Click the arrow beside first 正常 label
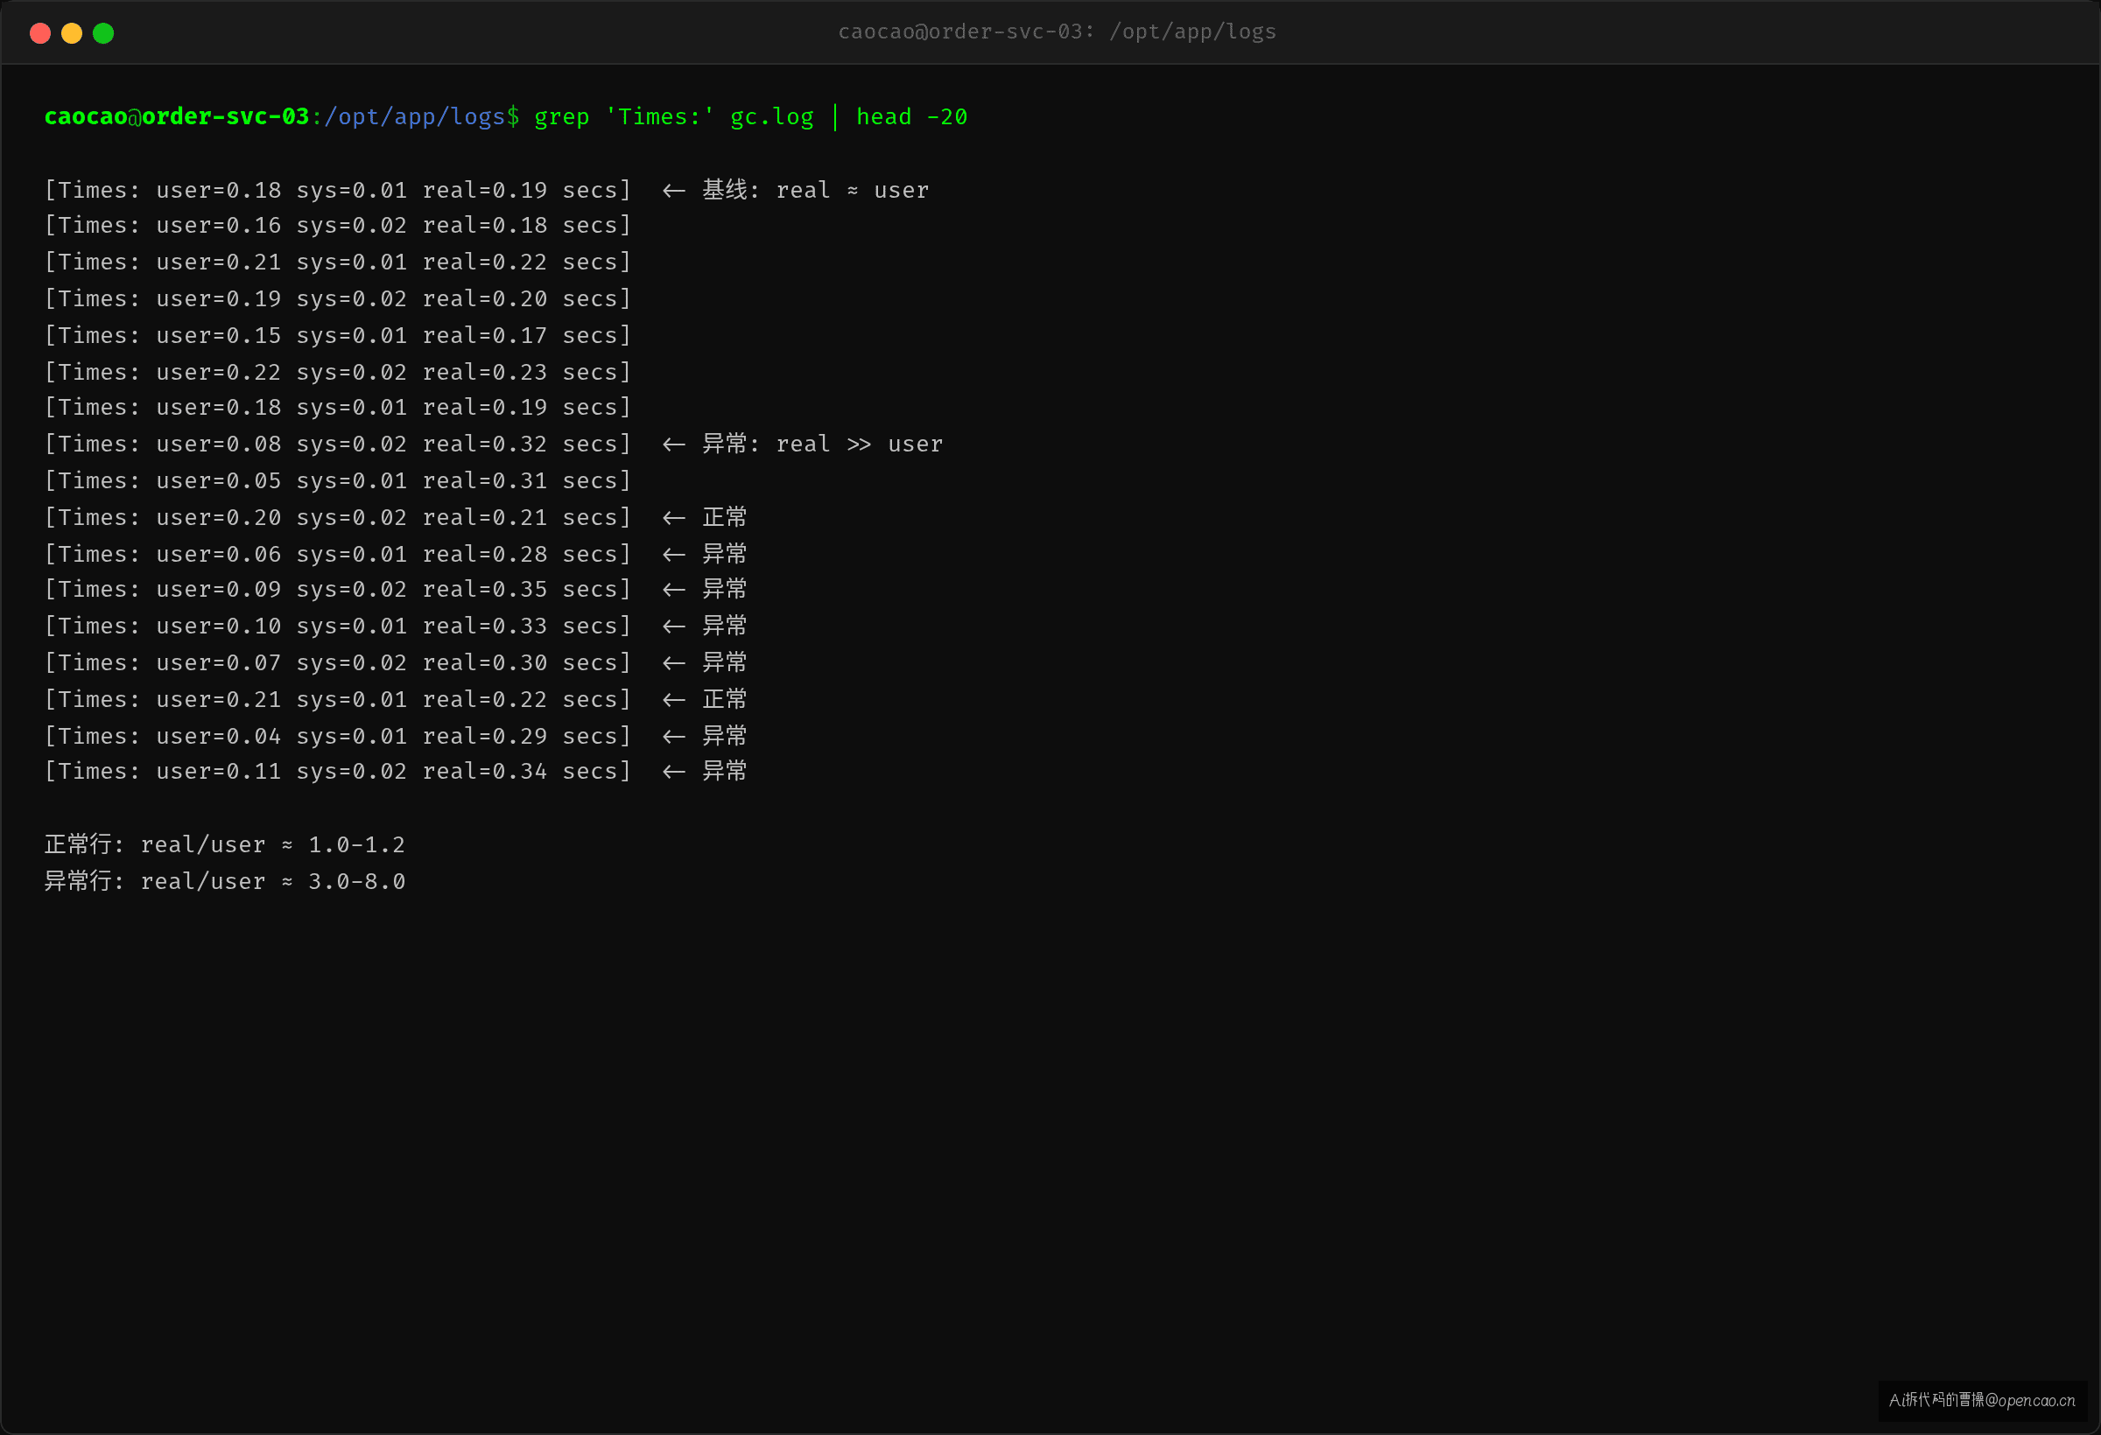This screenshot has height=1435, width=2101. tap(673, 518)
